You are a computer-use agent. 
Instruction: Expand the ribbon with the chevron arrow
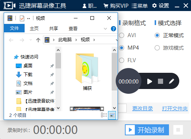(x=105, y=29)
